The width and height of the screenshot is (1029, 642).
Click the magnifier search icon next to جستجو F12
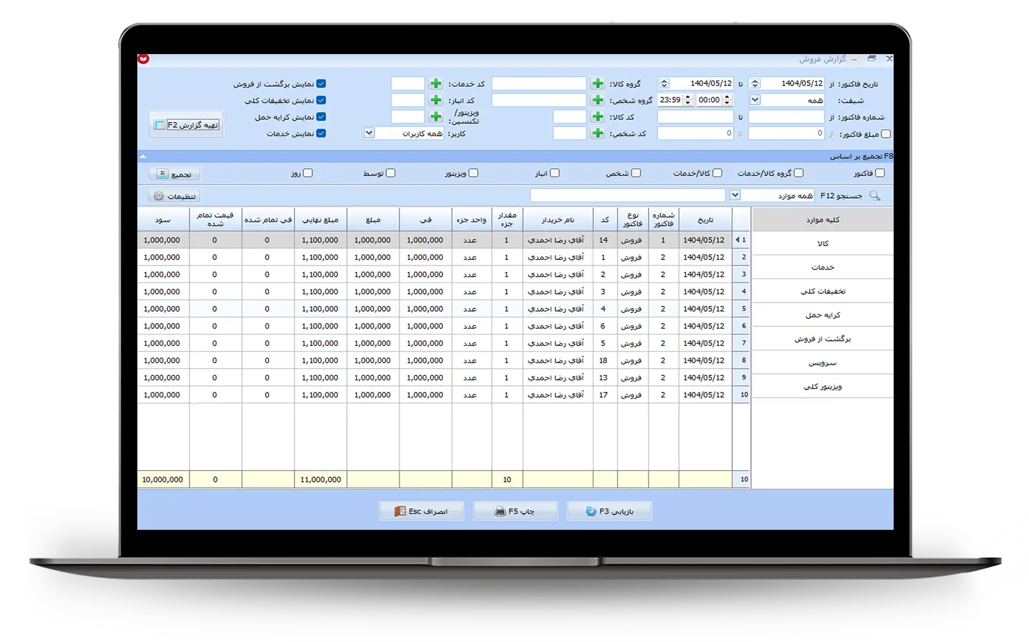(x=875, y=196)
